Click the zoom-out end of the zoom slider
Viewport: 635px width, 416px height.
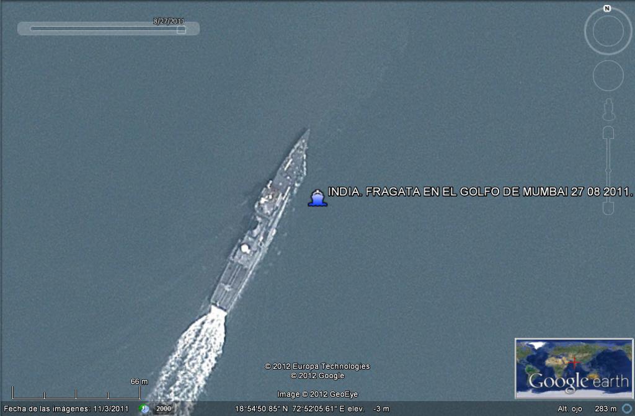[x=608, y=208]
